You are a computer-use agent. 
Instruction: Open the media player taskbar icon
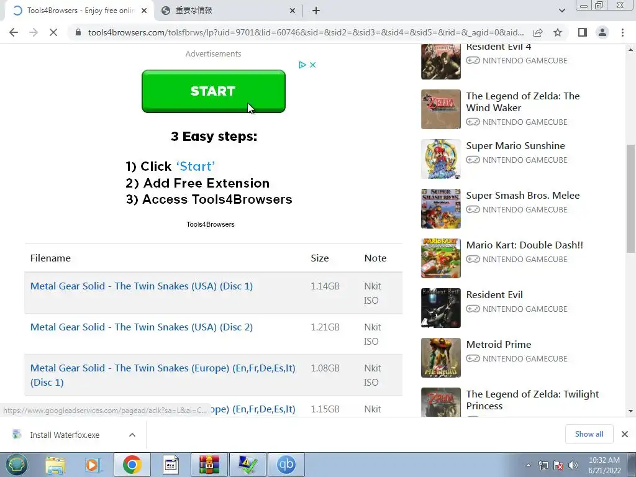coord(93,465)
